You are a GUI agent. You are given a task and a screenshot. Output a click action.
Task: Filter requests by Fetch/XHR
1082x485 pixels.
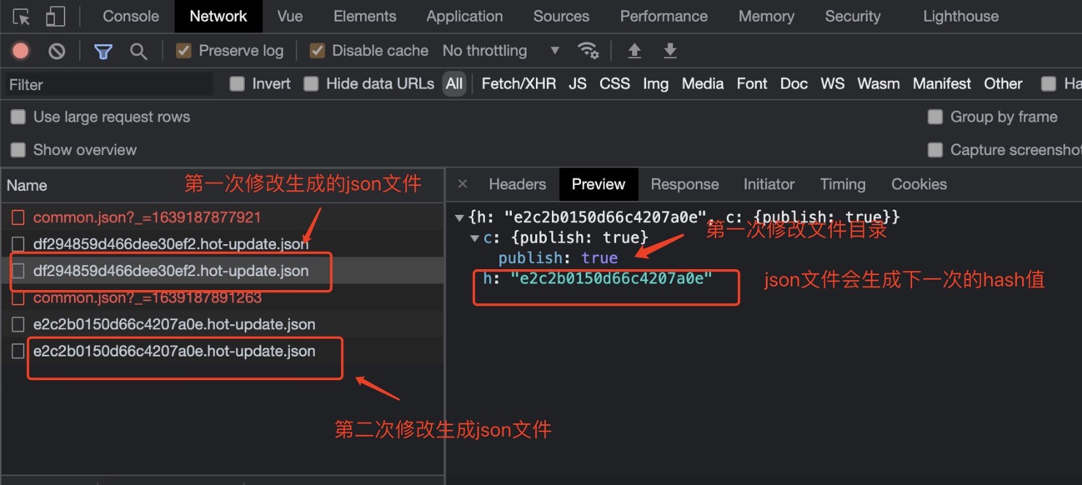coord(518,83)
